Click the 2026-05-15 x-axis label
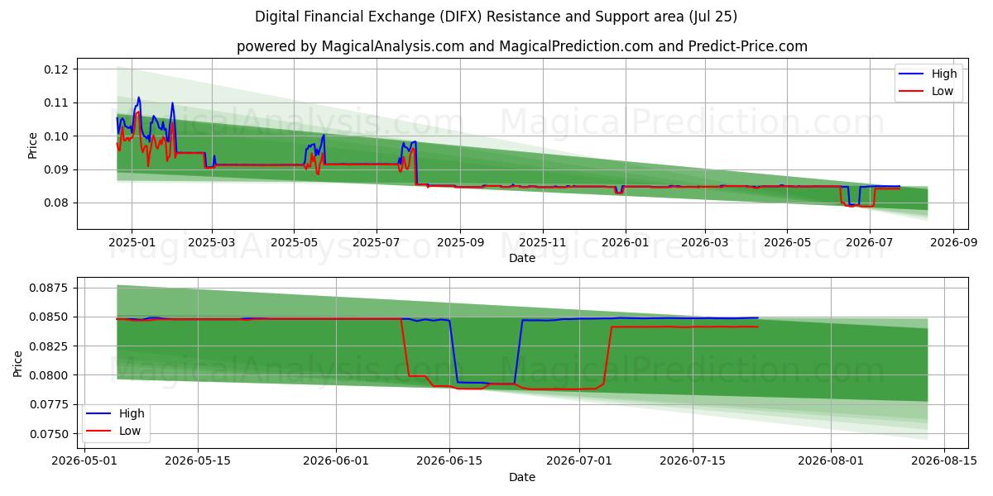This screenshot has width=993, height=496. (x=198, y=461)
